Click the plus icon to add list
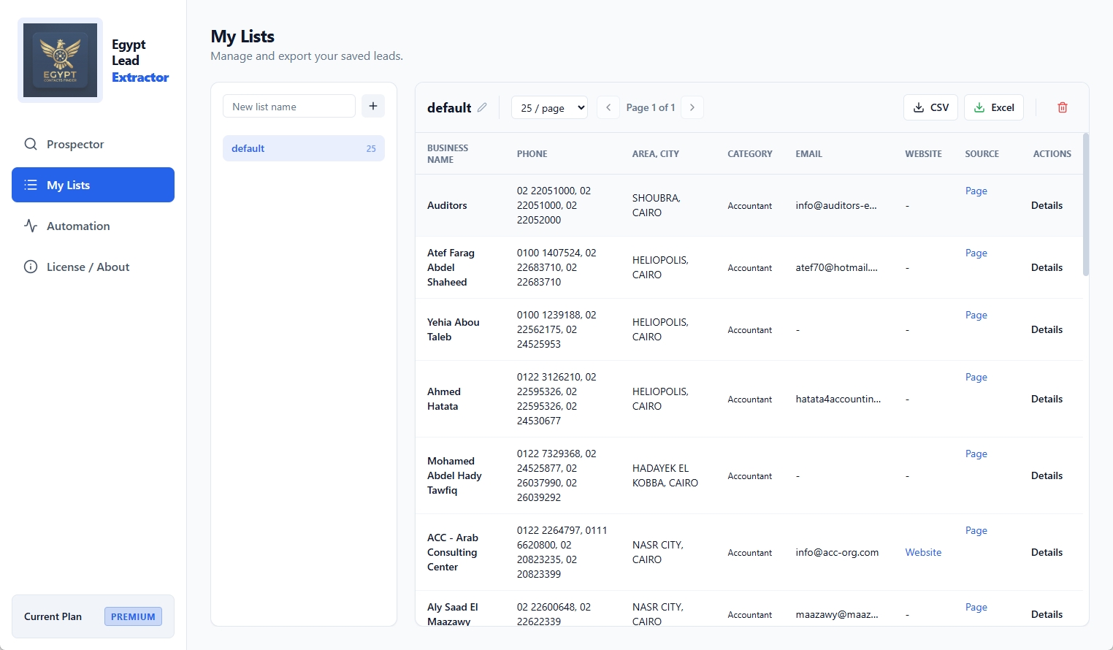Screen dimensions: 1113x650 (372, 106)
